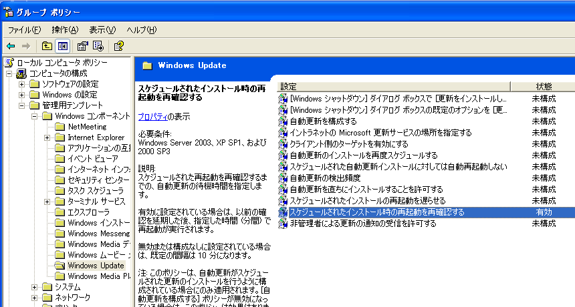The image size is (575, 307).
Task: Click policy icon for 自動更新を構成する
Action: click(x=283, y=121)
